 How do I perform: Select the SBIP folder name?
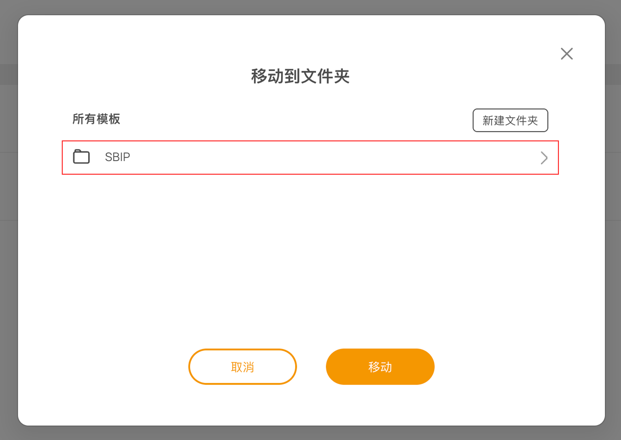coord(117,157)
